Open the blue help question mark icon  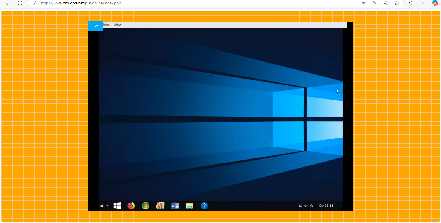point(204,206)
